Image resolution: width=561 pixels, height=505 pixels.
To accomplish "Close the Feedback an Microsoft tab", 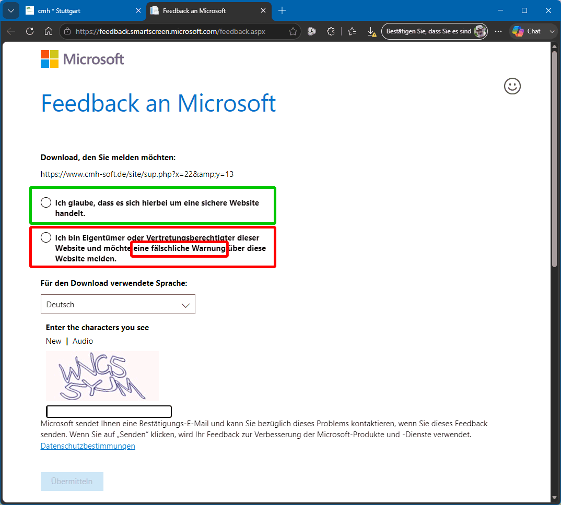I will [x=263, y=11].
